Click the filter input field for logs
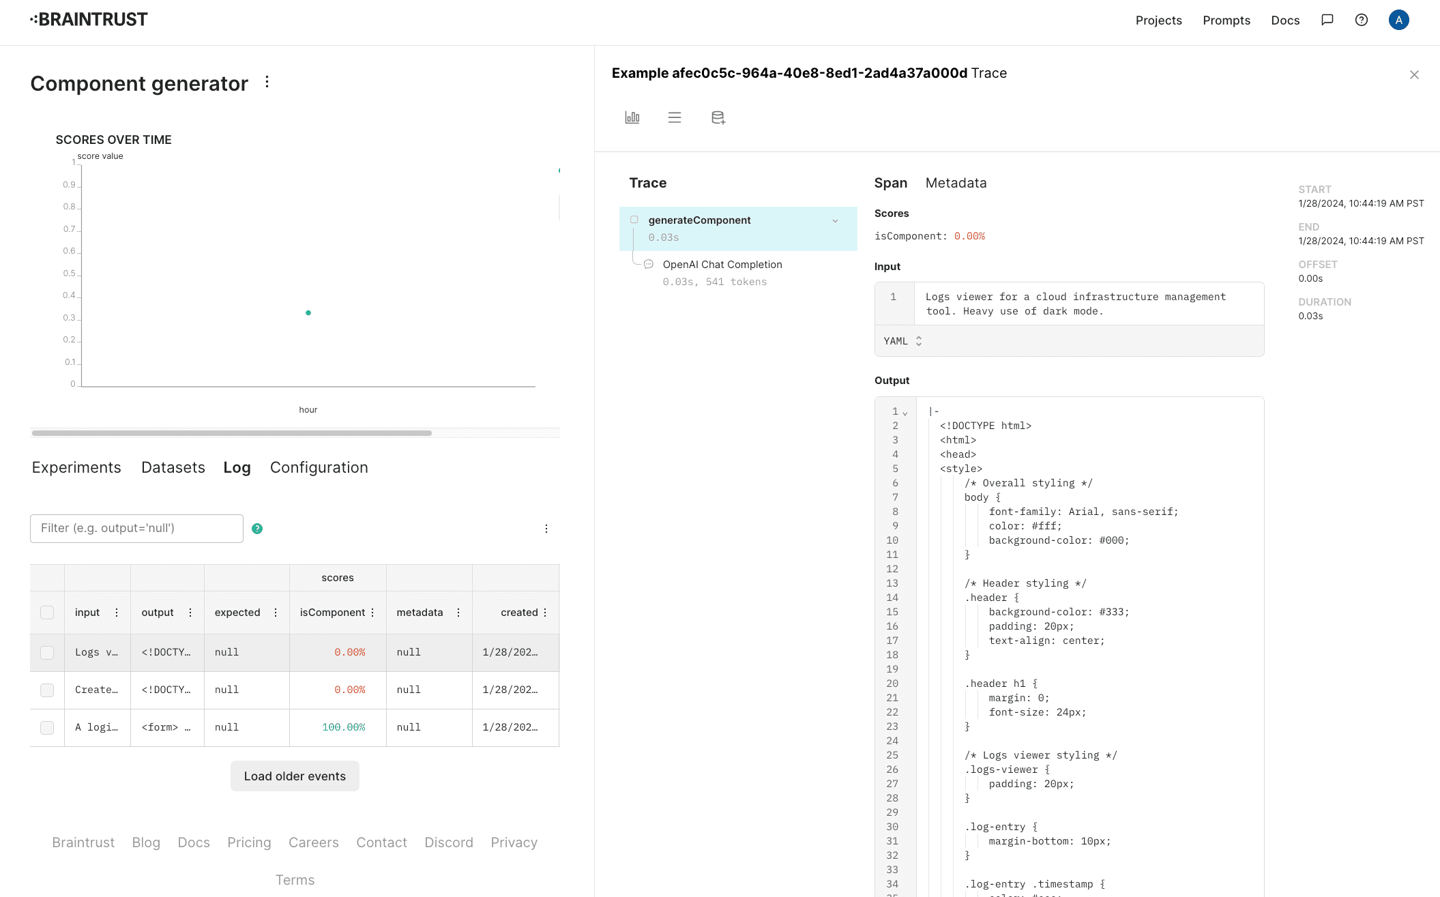This screenshot has height=897, width=1440. click(x=136, y=528)
